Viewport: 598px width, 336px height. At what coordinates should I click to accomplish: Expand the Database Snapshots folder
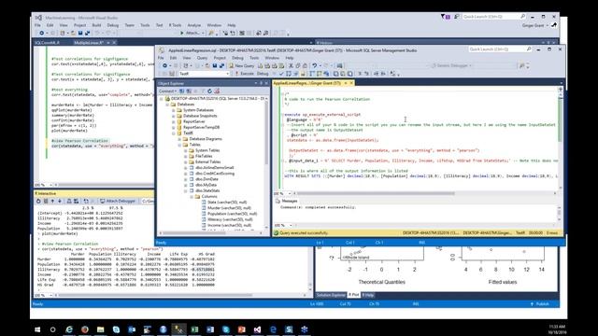pos(174,116)
